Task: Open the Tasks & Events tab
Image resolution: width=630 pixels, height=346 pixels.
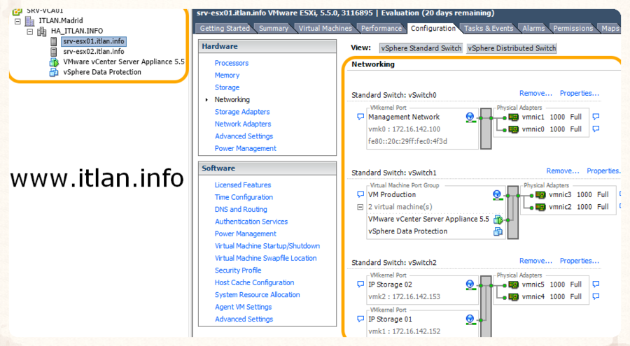Action: tap(489, 29)
